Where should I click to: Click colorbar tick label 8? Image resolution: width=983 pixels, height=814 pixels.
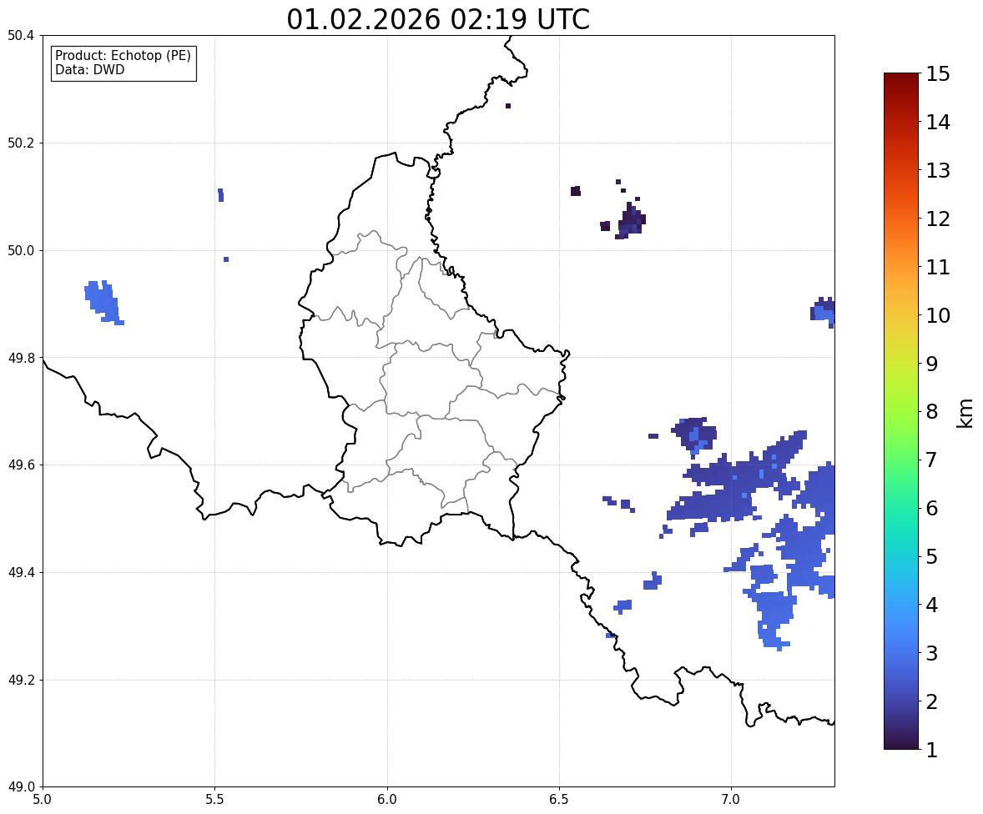(x=932, y=412)
